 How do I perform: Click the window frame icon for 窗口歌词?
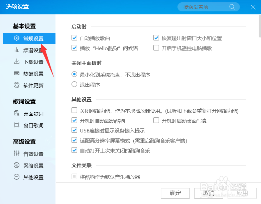click(16, 125)
